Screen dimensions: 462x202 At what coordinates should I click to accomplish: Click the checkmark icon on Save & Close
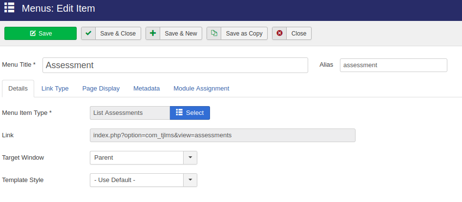tap(88, 34)
